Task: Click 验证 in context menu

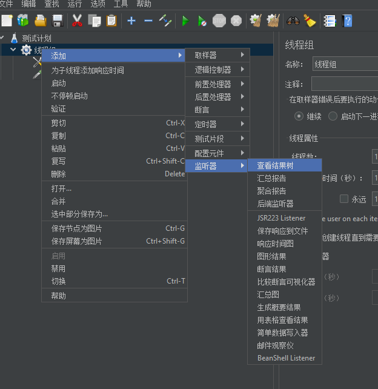Action: coord(113,108)
